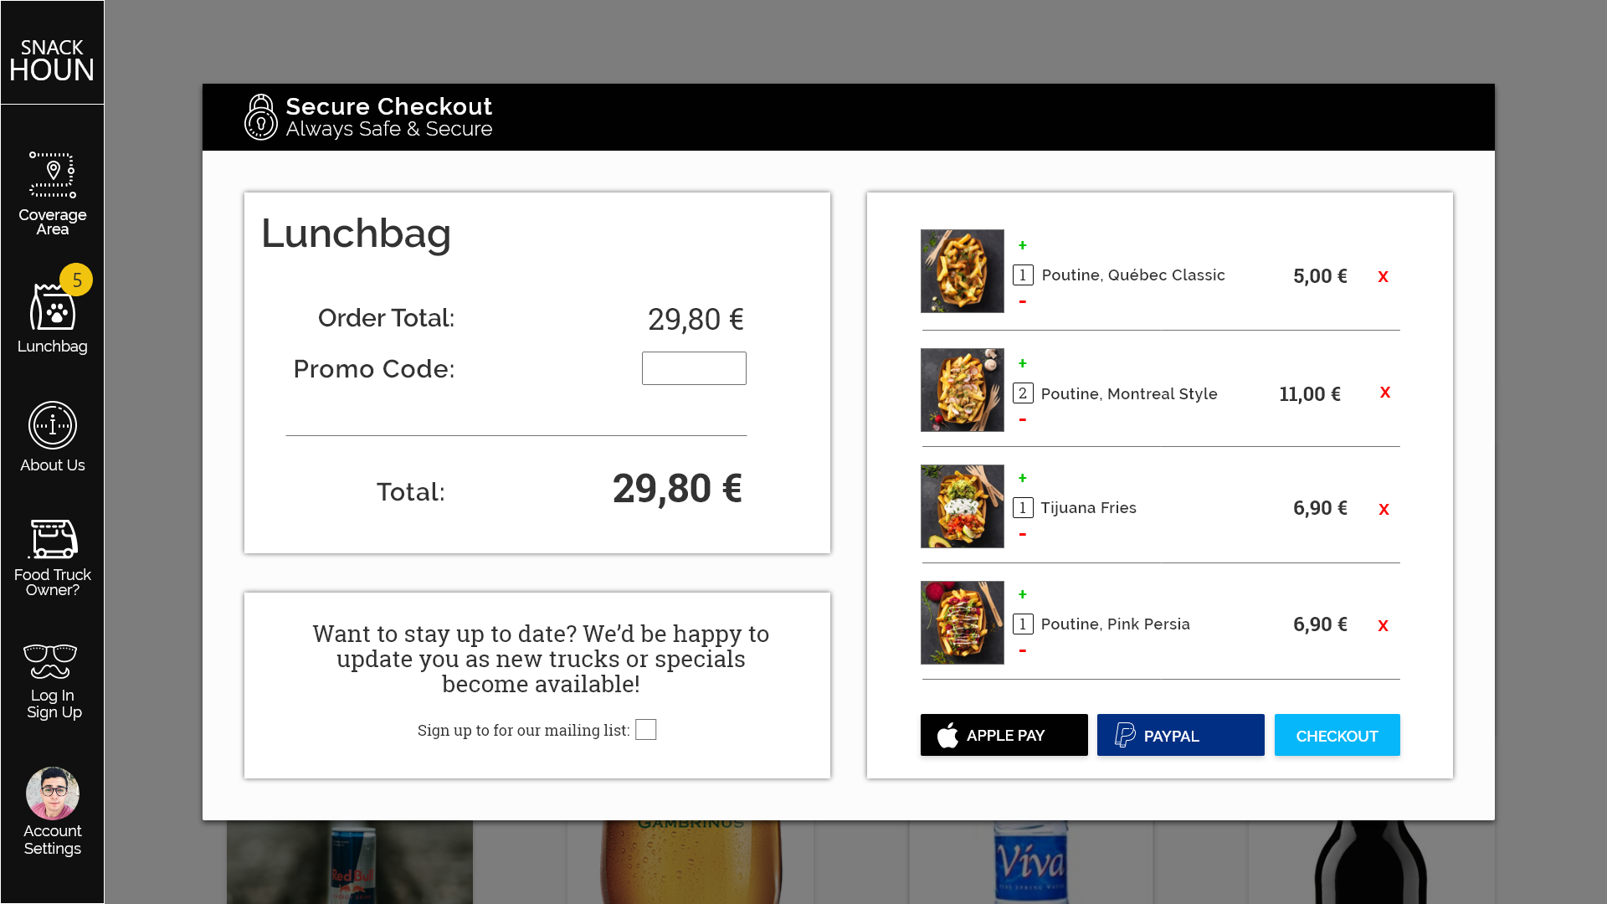Open Account Settings profile avatar
The image size is (1607, 904).
click(53, 794)
